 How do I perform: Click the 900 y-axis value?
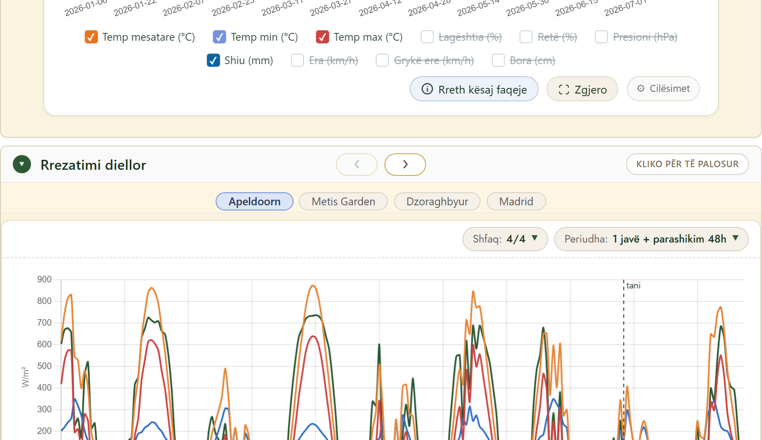pos(44,279)
